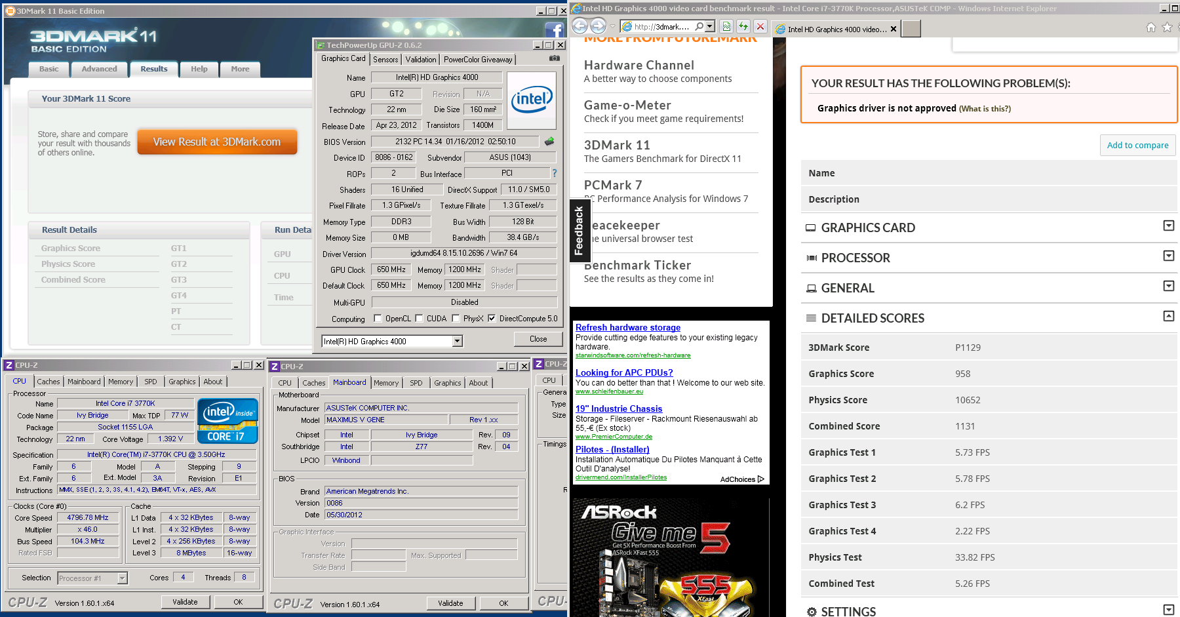Switch to 3DMark 11 Advanced tab

click(99, 70)
